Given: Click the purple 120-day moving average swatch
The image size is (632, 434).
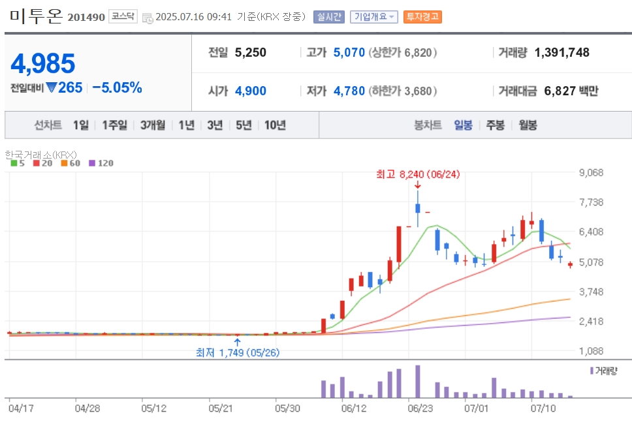Looking at the screenshot, I should click(x=92, y=163).
